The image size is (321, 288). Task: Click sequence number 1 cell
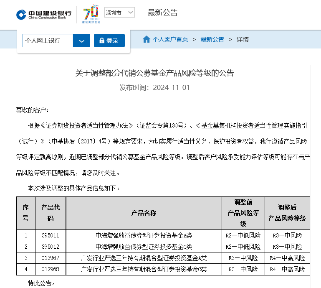point(26,235)
